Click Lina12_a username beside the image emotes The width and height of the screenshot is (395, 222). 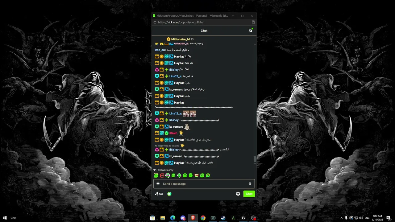[x=175, y=113]
